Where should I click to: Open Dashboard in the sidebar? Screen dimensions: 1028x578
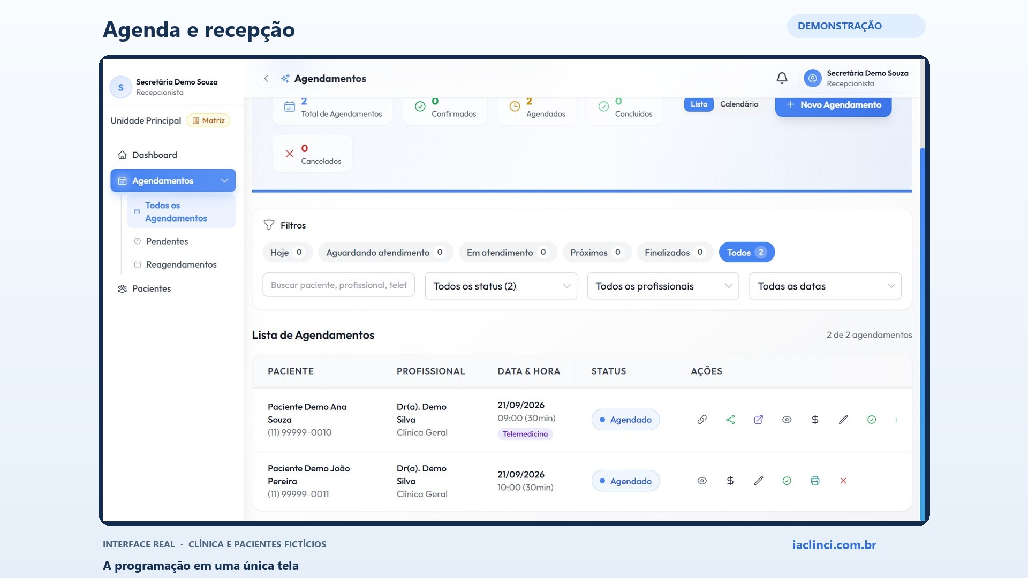tap(173, 155)
